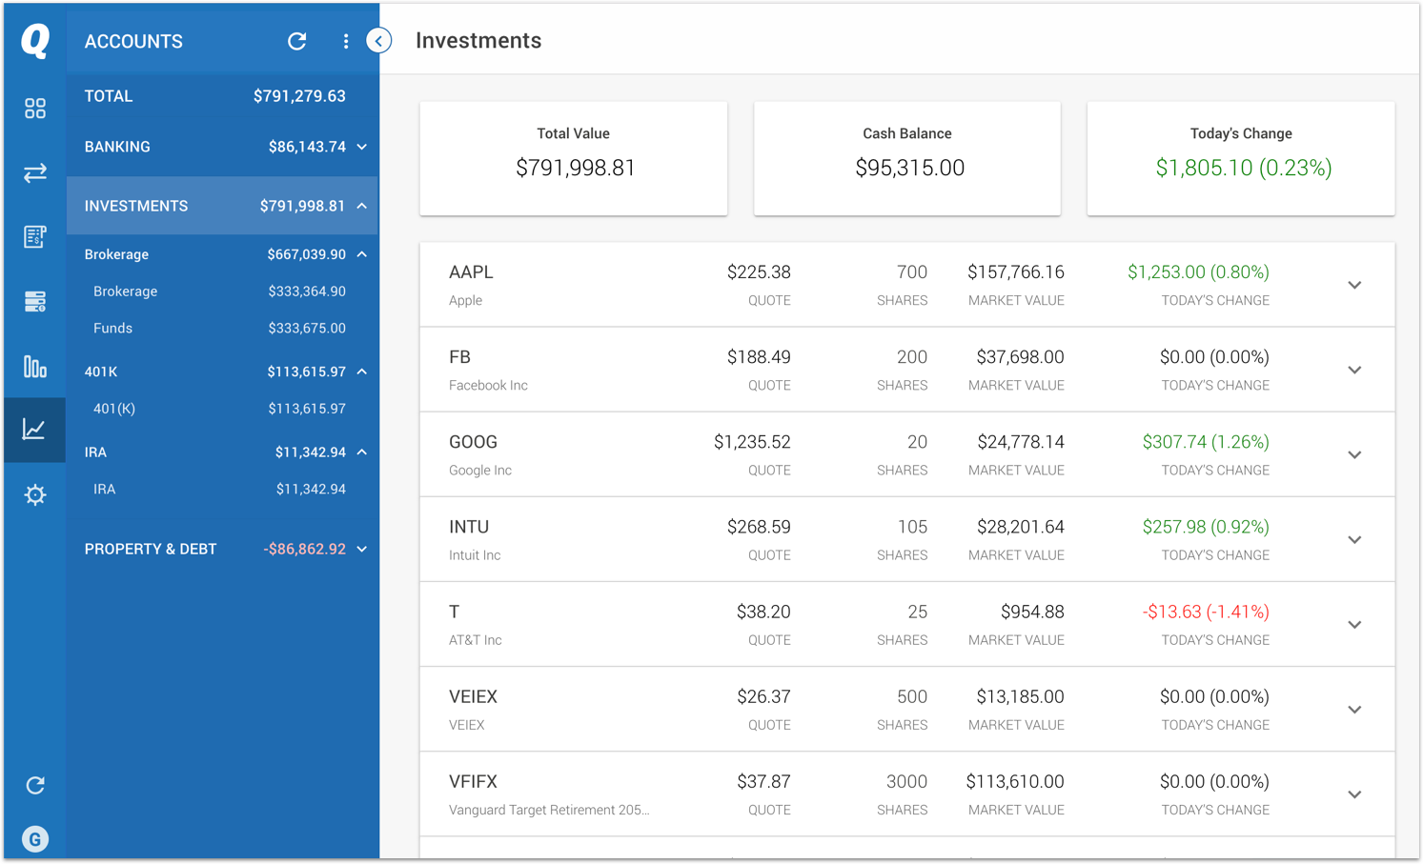
Task: Expand the VEIEX holding row chevron
Action: tap(1354, 710)
